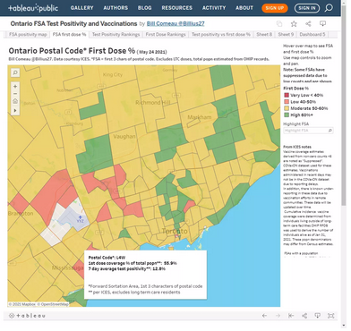Favorite this viz with the star icon
The height and width of the screenshot is (331, 351).
click(x=294, y=24)
